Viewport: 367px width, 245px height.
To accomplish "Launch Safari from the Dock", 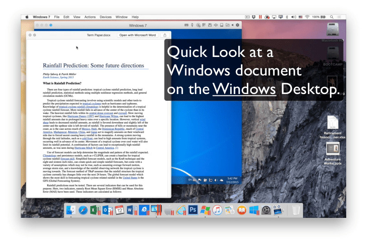I will pos(83,210).
